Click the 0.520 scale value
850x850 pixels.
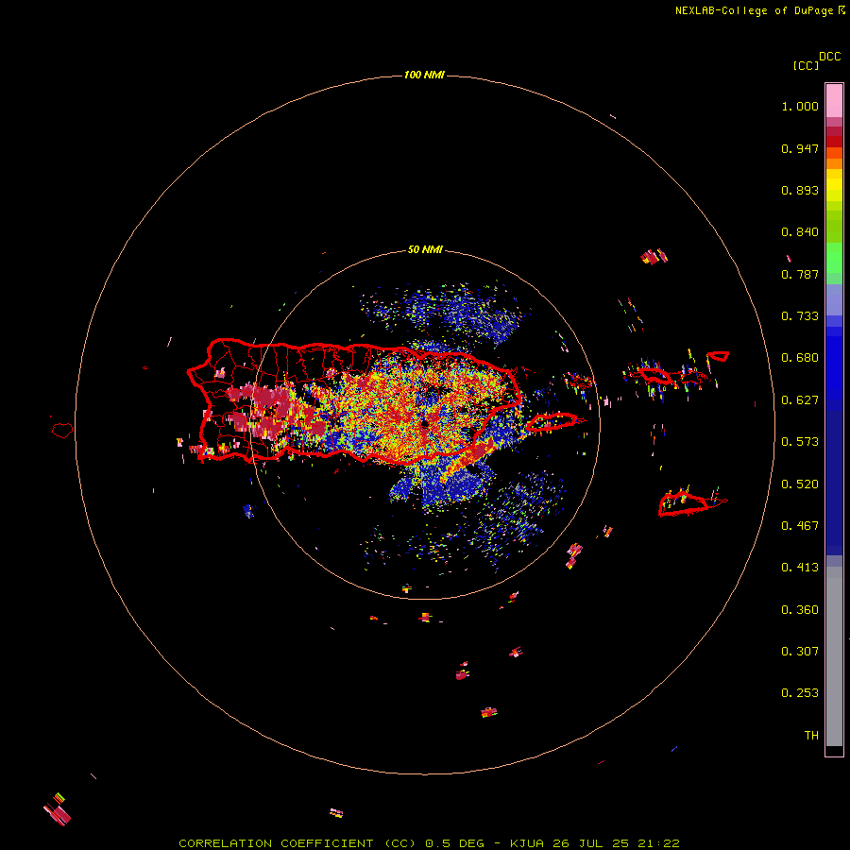coord(800,484)
